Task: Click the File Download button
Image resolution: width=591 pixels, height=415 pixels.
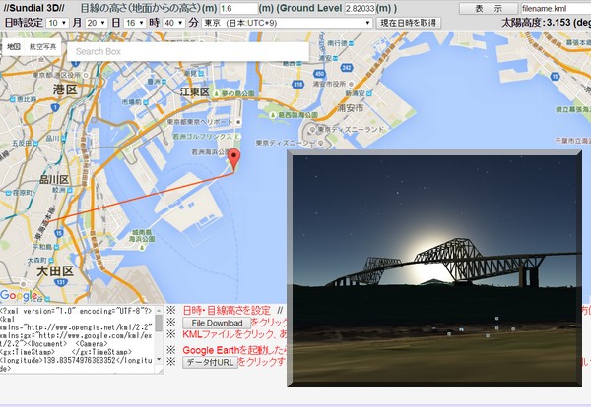Action: tap(216, 322)
